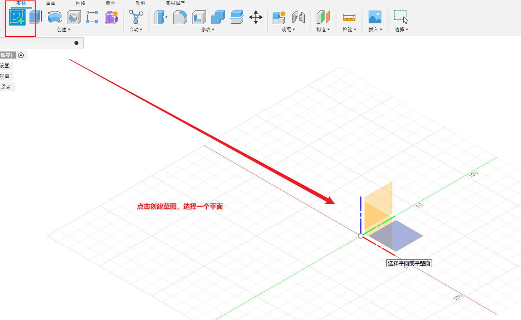Viewport: 521px width, 320px height.
Task: Select the Fillet tool
Action: 180,17
